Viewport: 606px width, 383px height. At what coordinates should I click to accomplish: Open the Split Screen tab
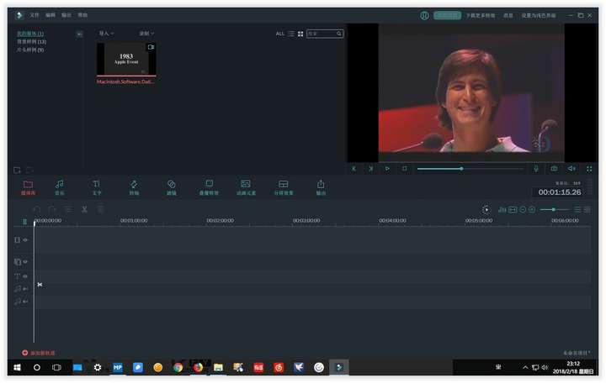[x=284, y=187]
